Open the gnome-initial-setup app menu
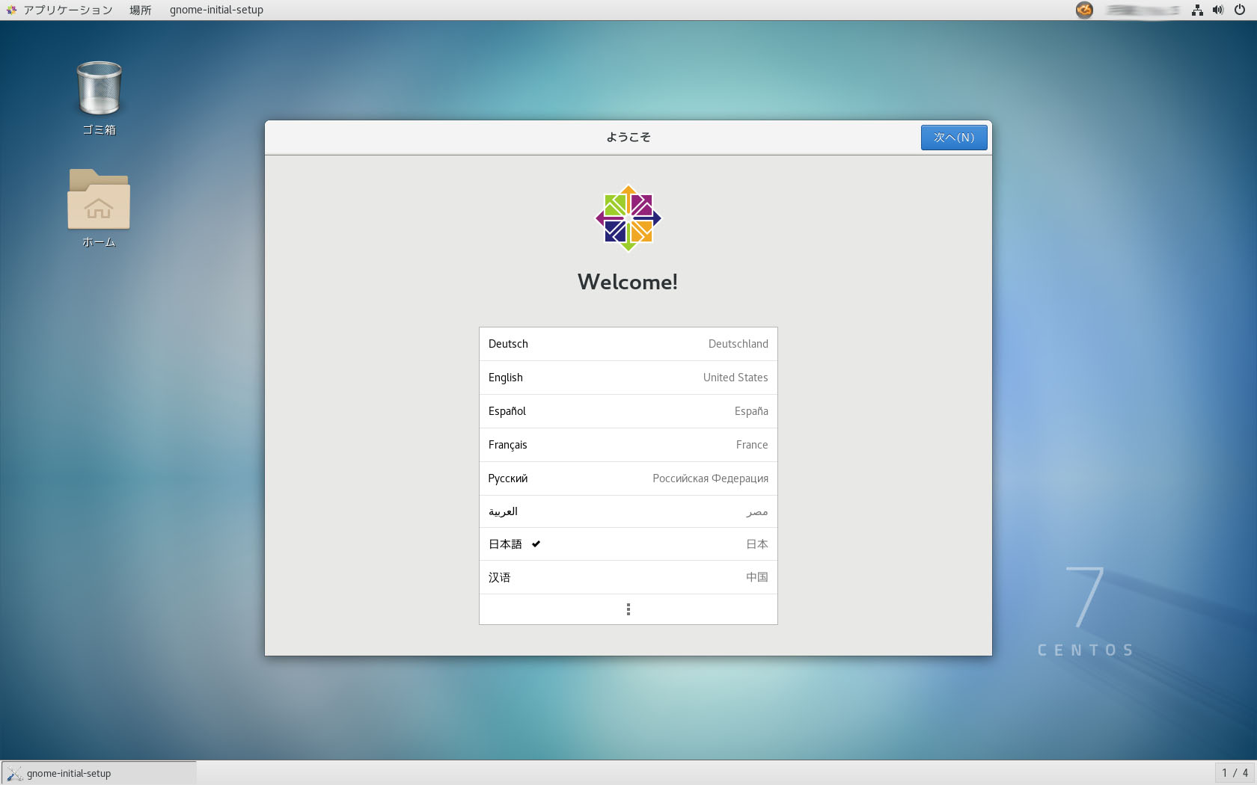The image size is (1257, 785). (216, 10)
